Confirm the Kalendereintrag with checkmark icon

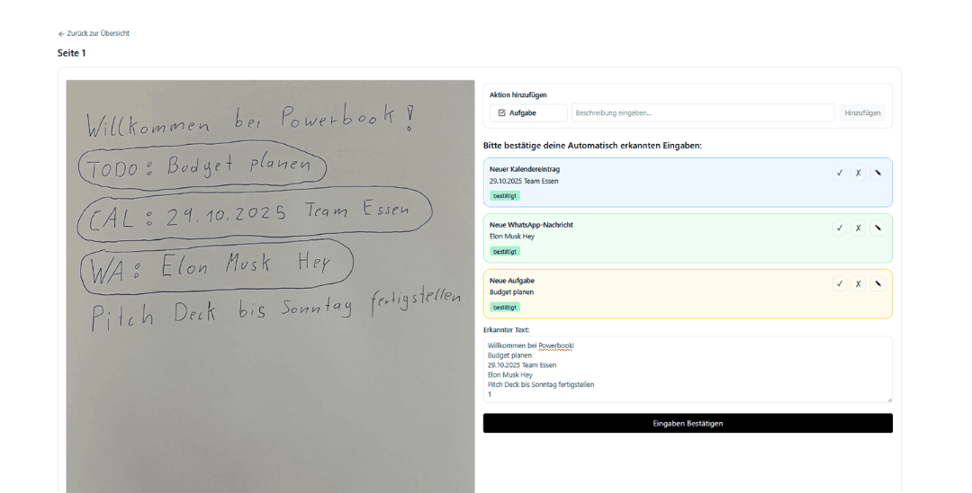840,173
